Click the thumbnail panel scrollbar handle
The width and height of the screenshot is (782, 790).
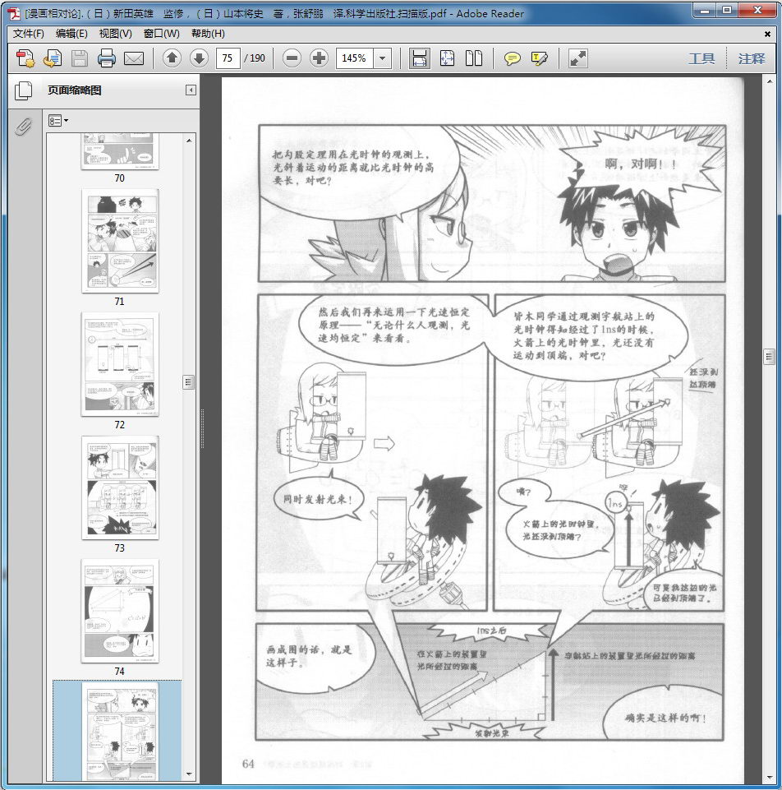[x=189, y=382]
